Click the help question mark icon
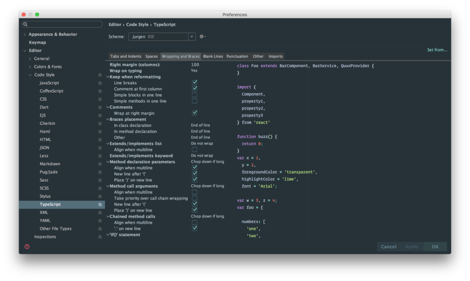 [27, 247]
